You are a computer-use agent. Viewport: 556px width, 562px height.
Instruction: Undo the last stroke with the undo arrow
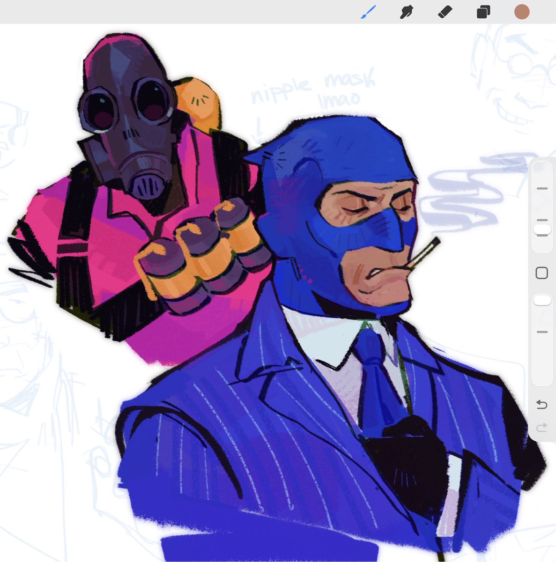542,404
